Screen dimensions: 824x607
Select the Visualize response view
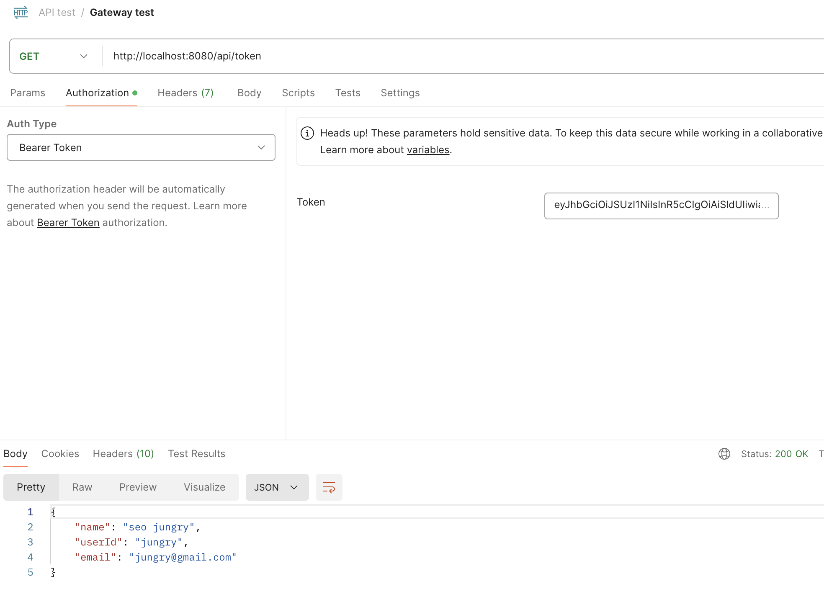(204, 487)
